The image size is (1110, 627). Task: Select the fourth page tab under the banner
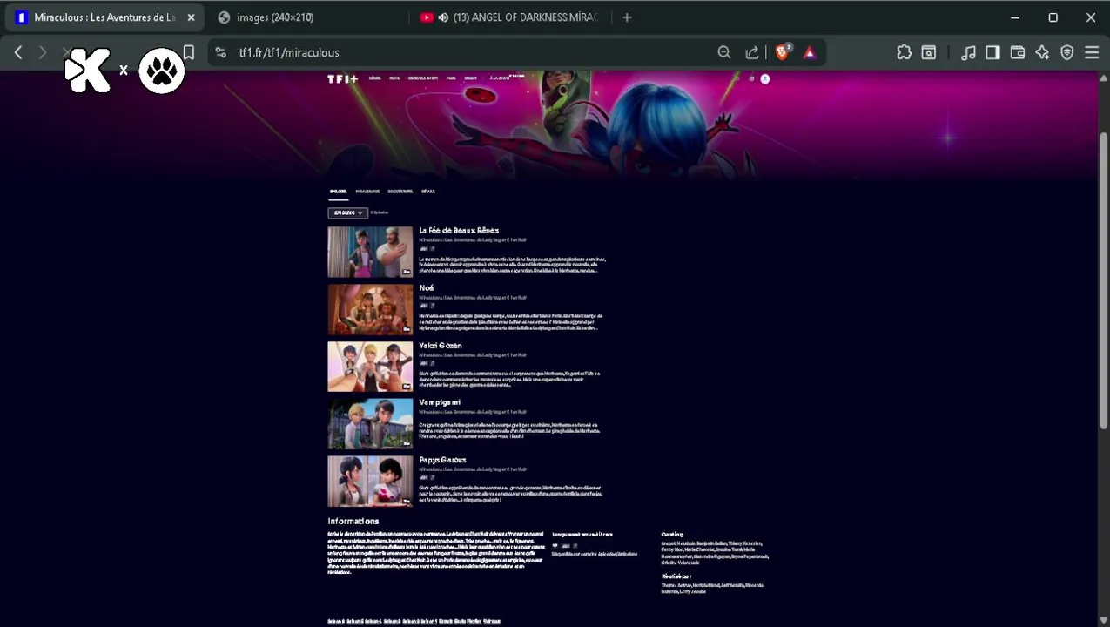click(x=428, y=192)
